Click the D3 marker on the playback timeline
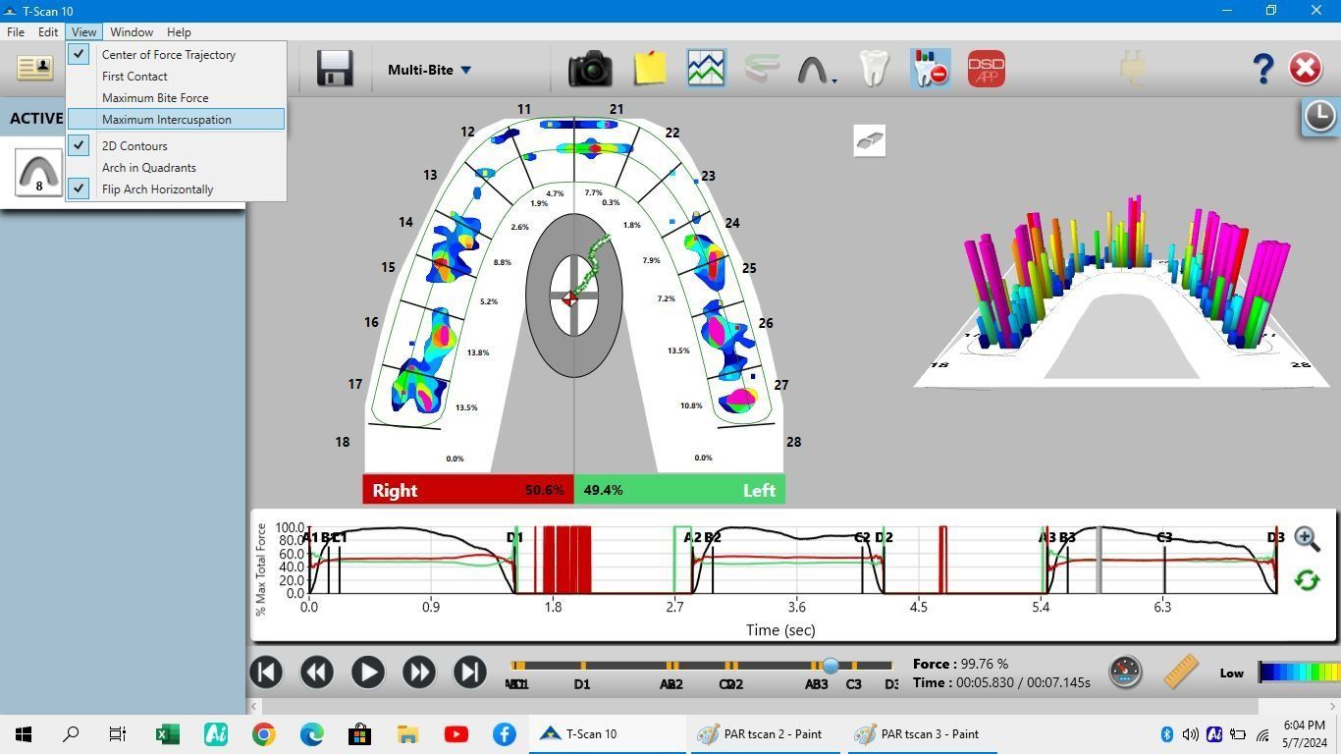 (891, 683)
